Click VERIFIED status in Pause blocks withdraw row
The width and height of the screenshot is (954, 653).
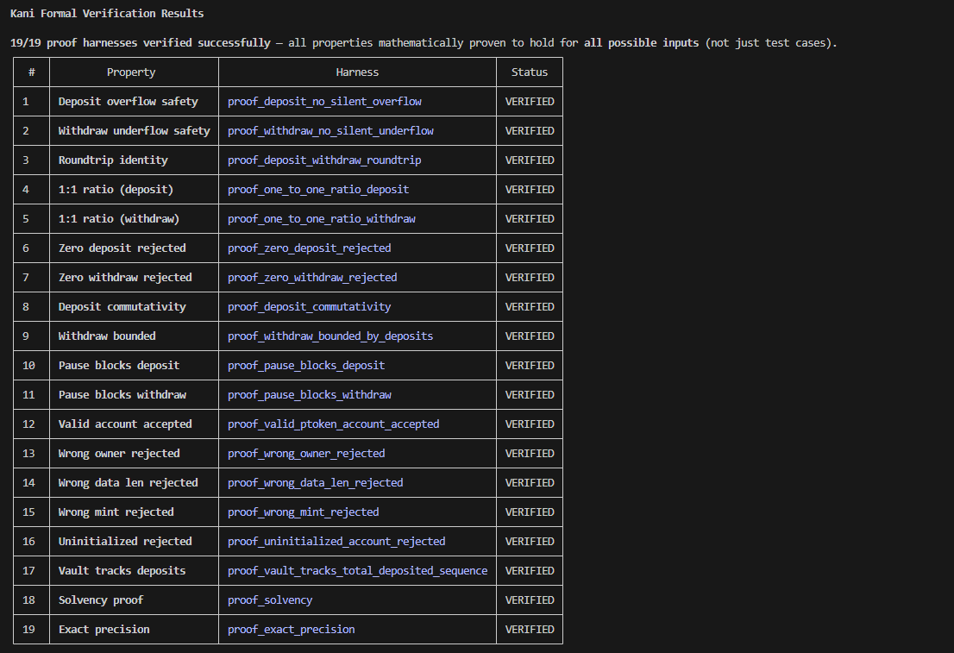(x=530, y=395)
